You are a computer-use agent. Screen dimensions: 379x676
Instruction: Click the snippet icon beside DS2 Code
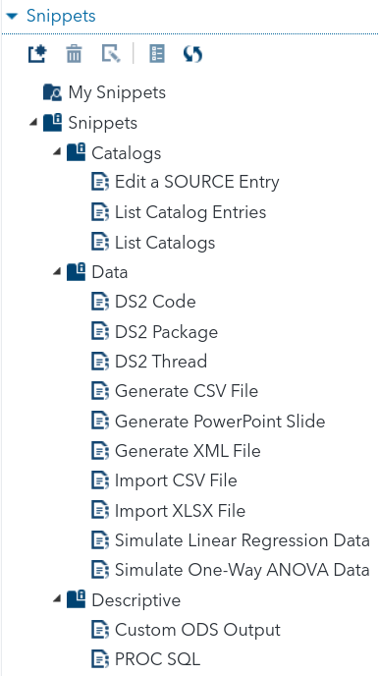100,302
